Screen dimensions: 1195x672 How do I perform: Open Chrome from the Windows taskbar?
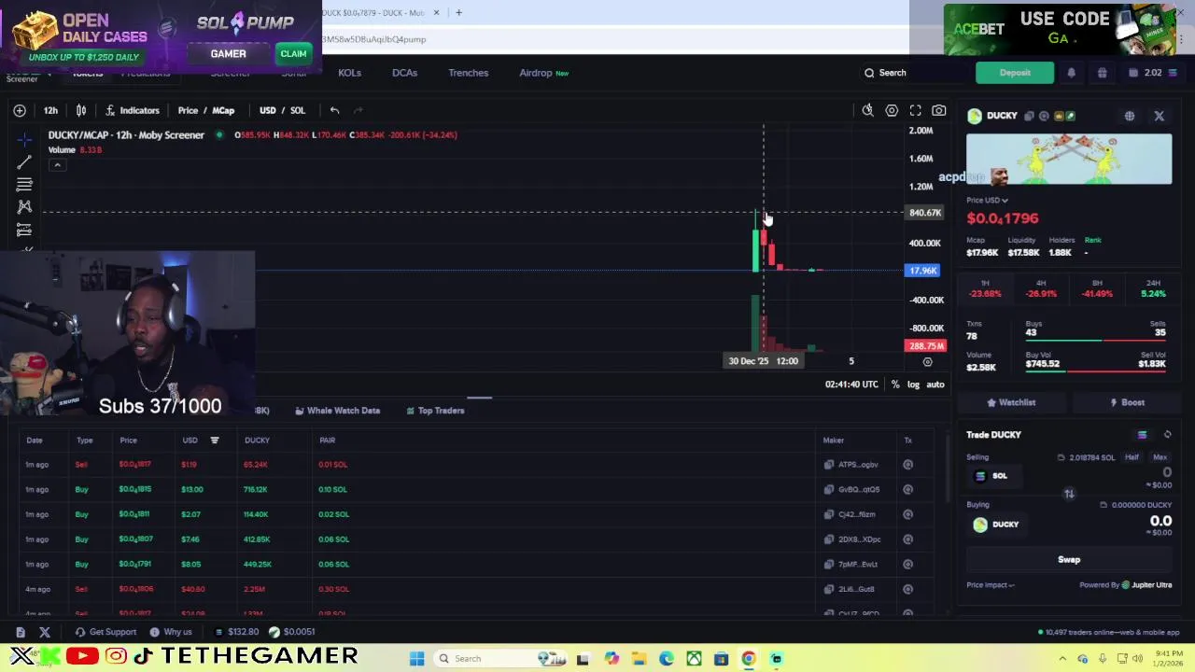point(749,659)
